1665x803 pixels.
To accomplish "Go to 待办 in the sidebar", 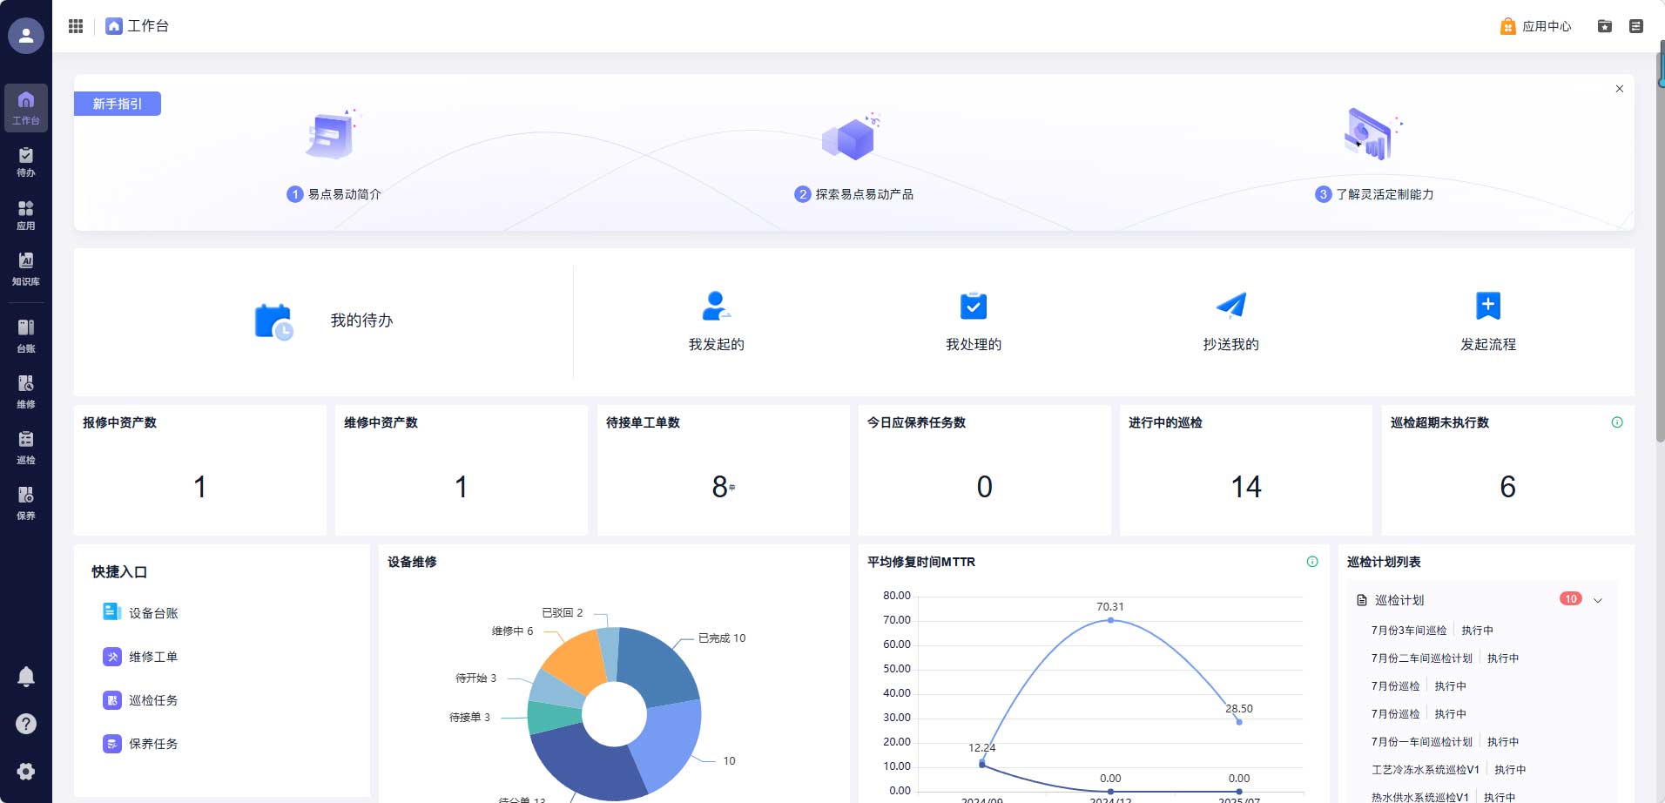I will click(26, 162).
